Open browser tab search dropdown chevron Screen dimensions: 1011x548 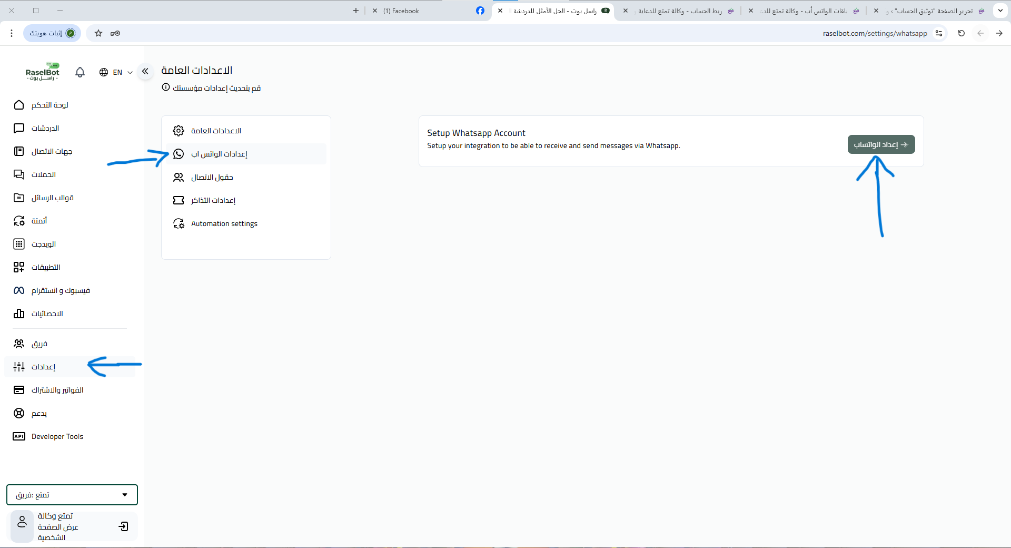point(1000,11)
